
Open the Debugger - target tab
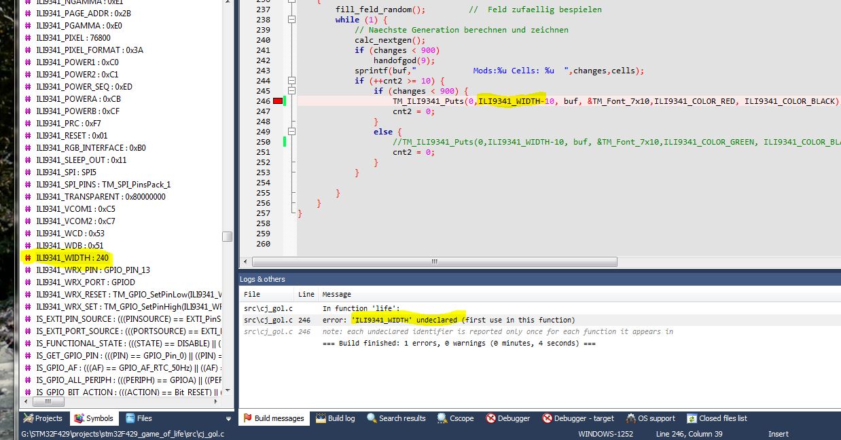click(578, 418)
